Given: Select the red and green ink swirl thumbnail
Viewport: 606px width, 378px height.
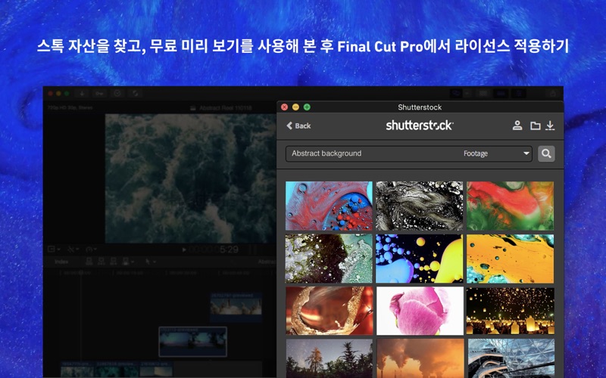Looking at the screenshot, I should click(510, 206).
